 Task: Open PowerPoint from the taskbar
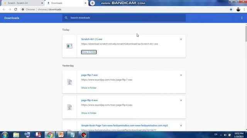click(61, 135)
